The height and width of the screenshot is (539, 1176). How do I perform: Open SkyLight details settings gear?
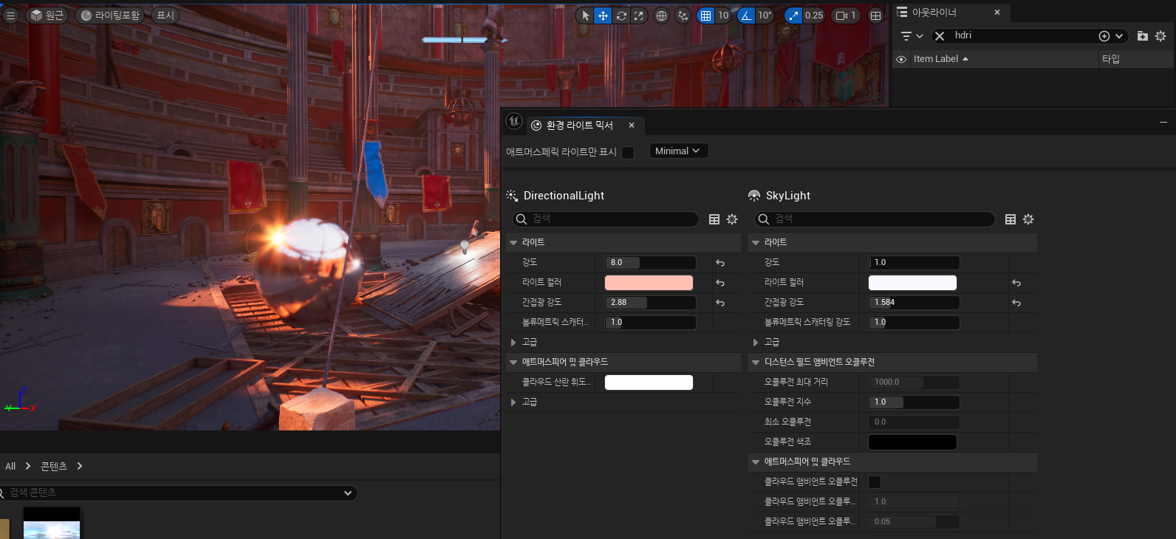click(x=1028, y=219)
